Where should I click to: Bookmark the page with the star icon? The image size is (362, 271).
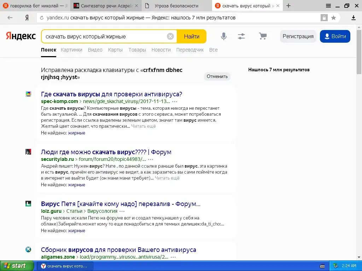333,18
